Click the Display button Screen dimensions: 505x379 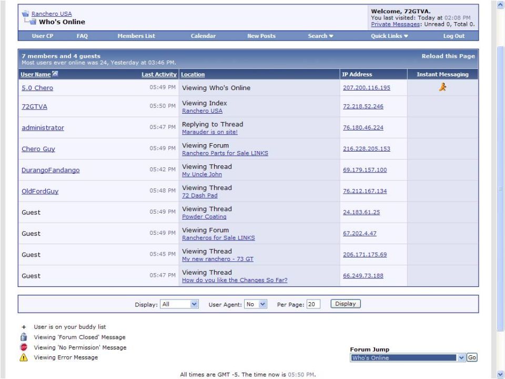(346, 304)
